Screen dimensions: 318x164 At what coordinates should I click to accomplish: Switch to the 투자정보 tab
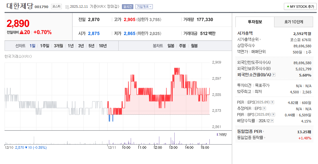pos(255,22)
